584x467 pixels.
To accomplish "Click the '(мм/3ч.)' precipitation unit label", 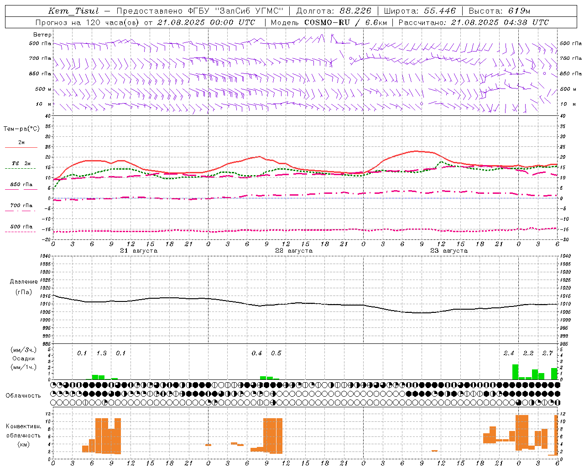I will tap(24, 350).
